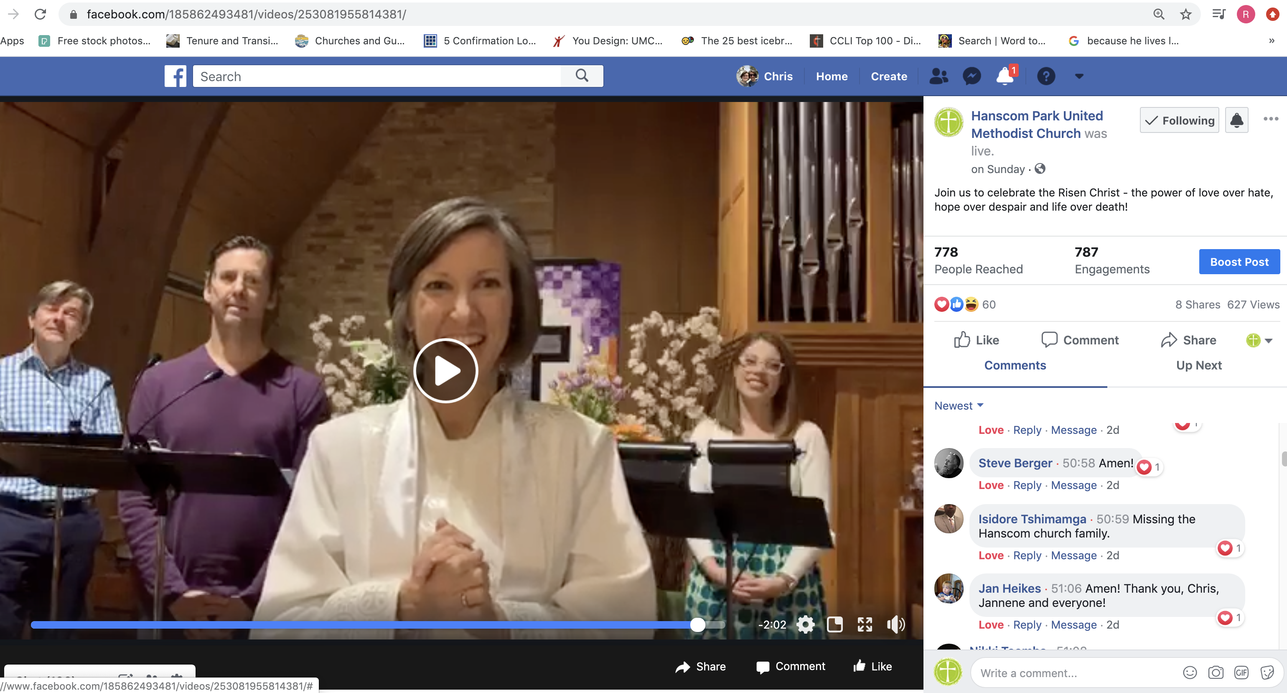The width and height of the screenshot is (1287, 693).
Task: Toggle the video volume speaker icon
Action: point(895,624)
